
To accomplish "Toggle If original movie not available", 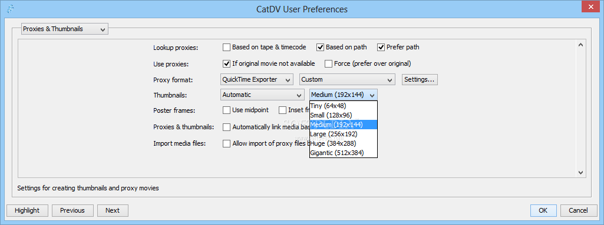I will [x=226, y=63].
